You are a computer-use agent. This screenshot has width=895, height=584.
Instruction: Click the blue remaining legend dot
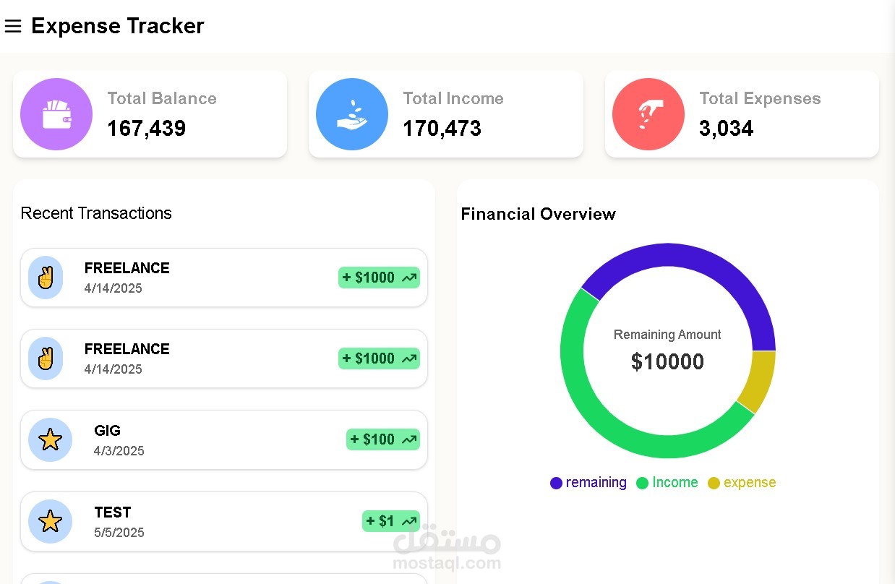pyautogui.click(x=556, y=483)
